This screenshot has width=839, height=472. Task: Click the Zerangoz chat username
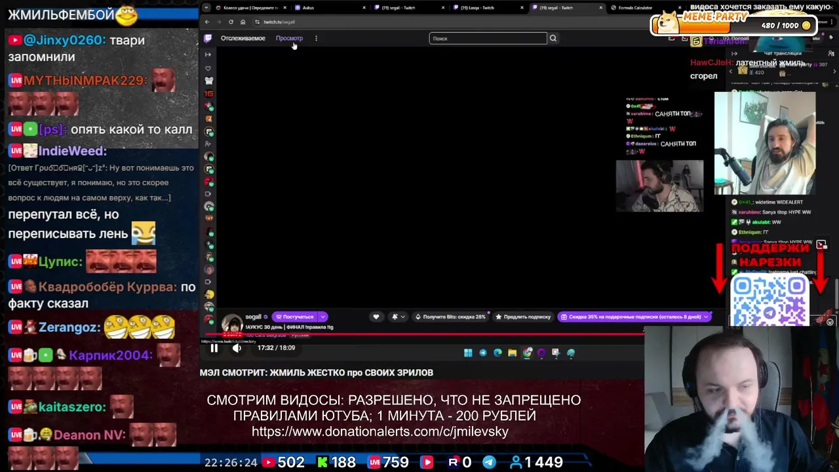(x=69, y=327)
